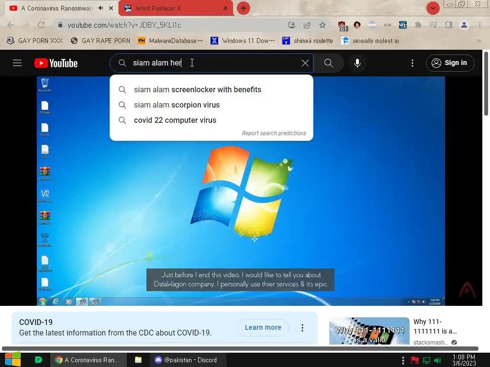490x367 pixels.
Task: Click the horizontal scrollbar at bottom
Action: pyautogui.click(x=240, y=348)
